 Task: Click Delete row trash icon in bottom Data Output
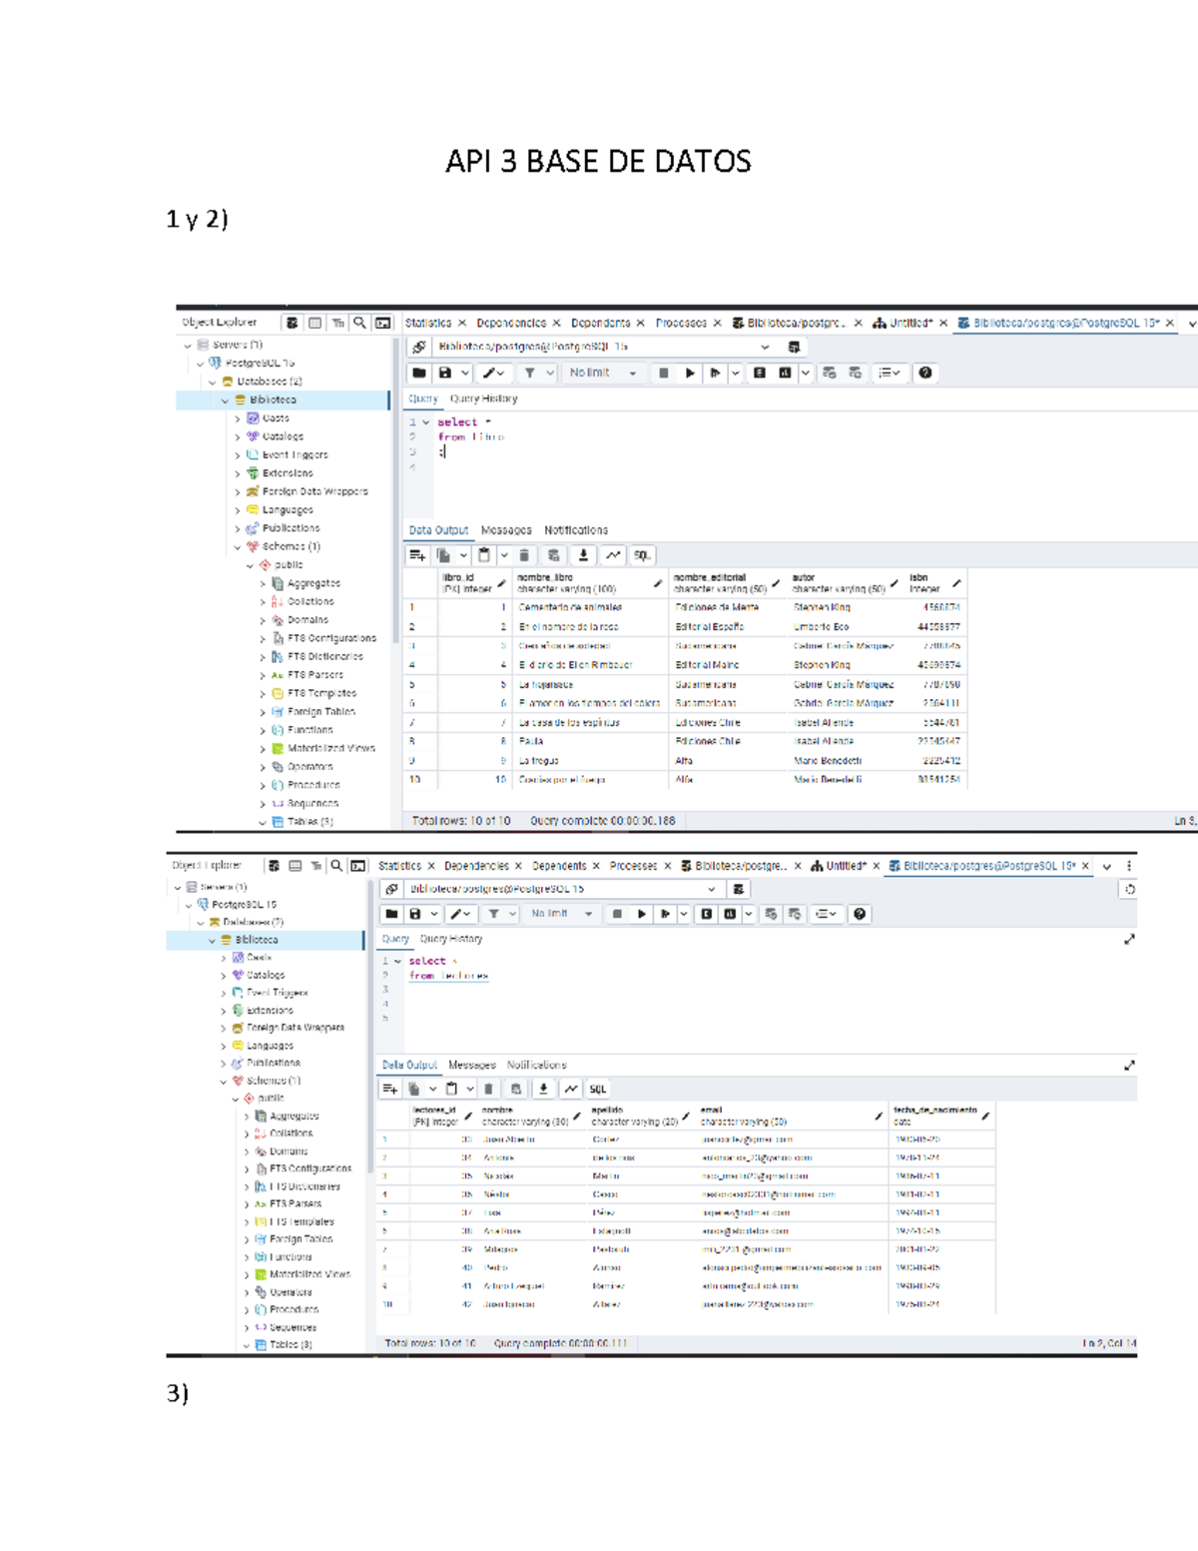(488, 1089)
